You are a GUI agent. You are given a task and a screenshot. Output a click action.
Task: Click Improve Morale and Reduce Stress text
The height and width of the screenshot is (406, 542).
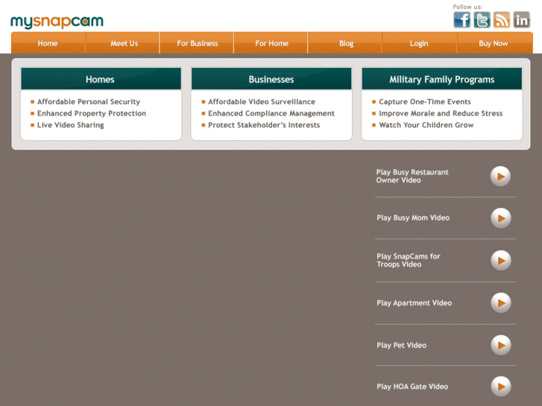[x=441, y=113]
